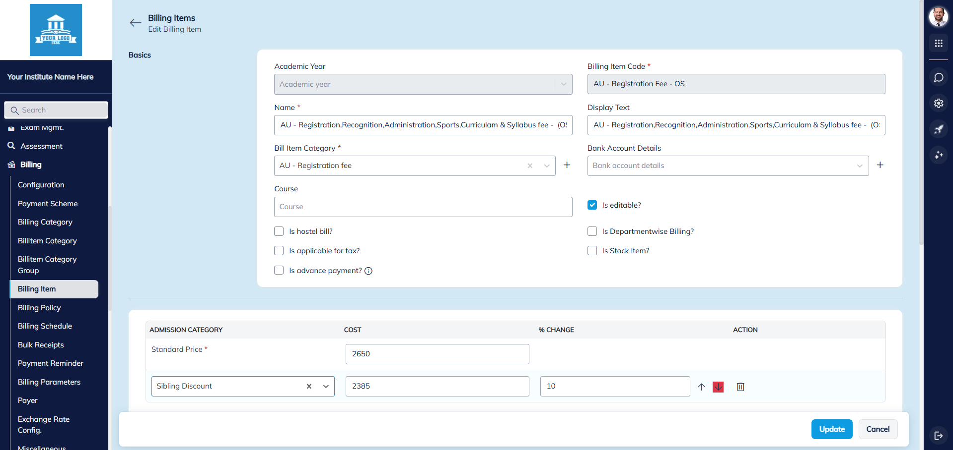
Task: Delete the Sibling Discount row via trash icon
Action: tap(740, 387)
